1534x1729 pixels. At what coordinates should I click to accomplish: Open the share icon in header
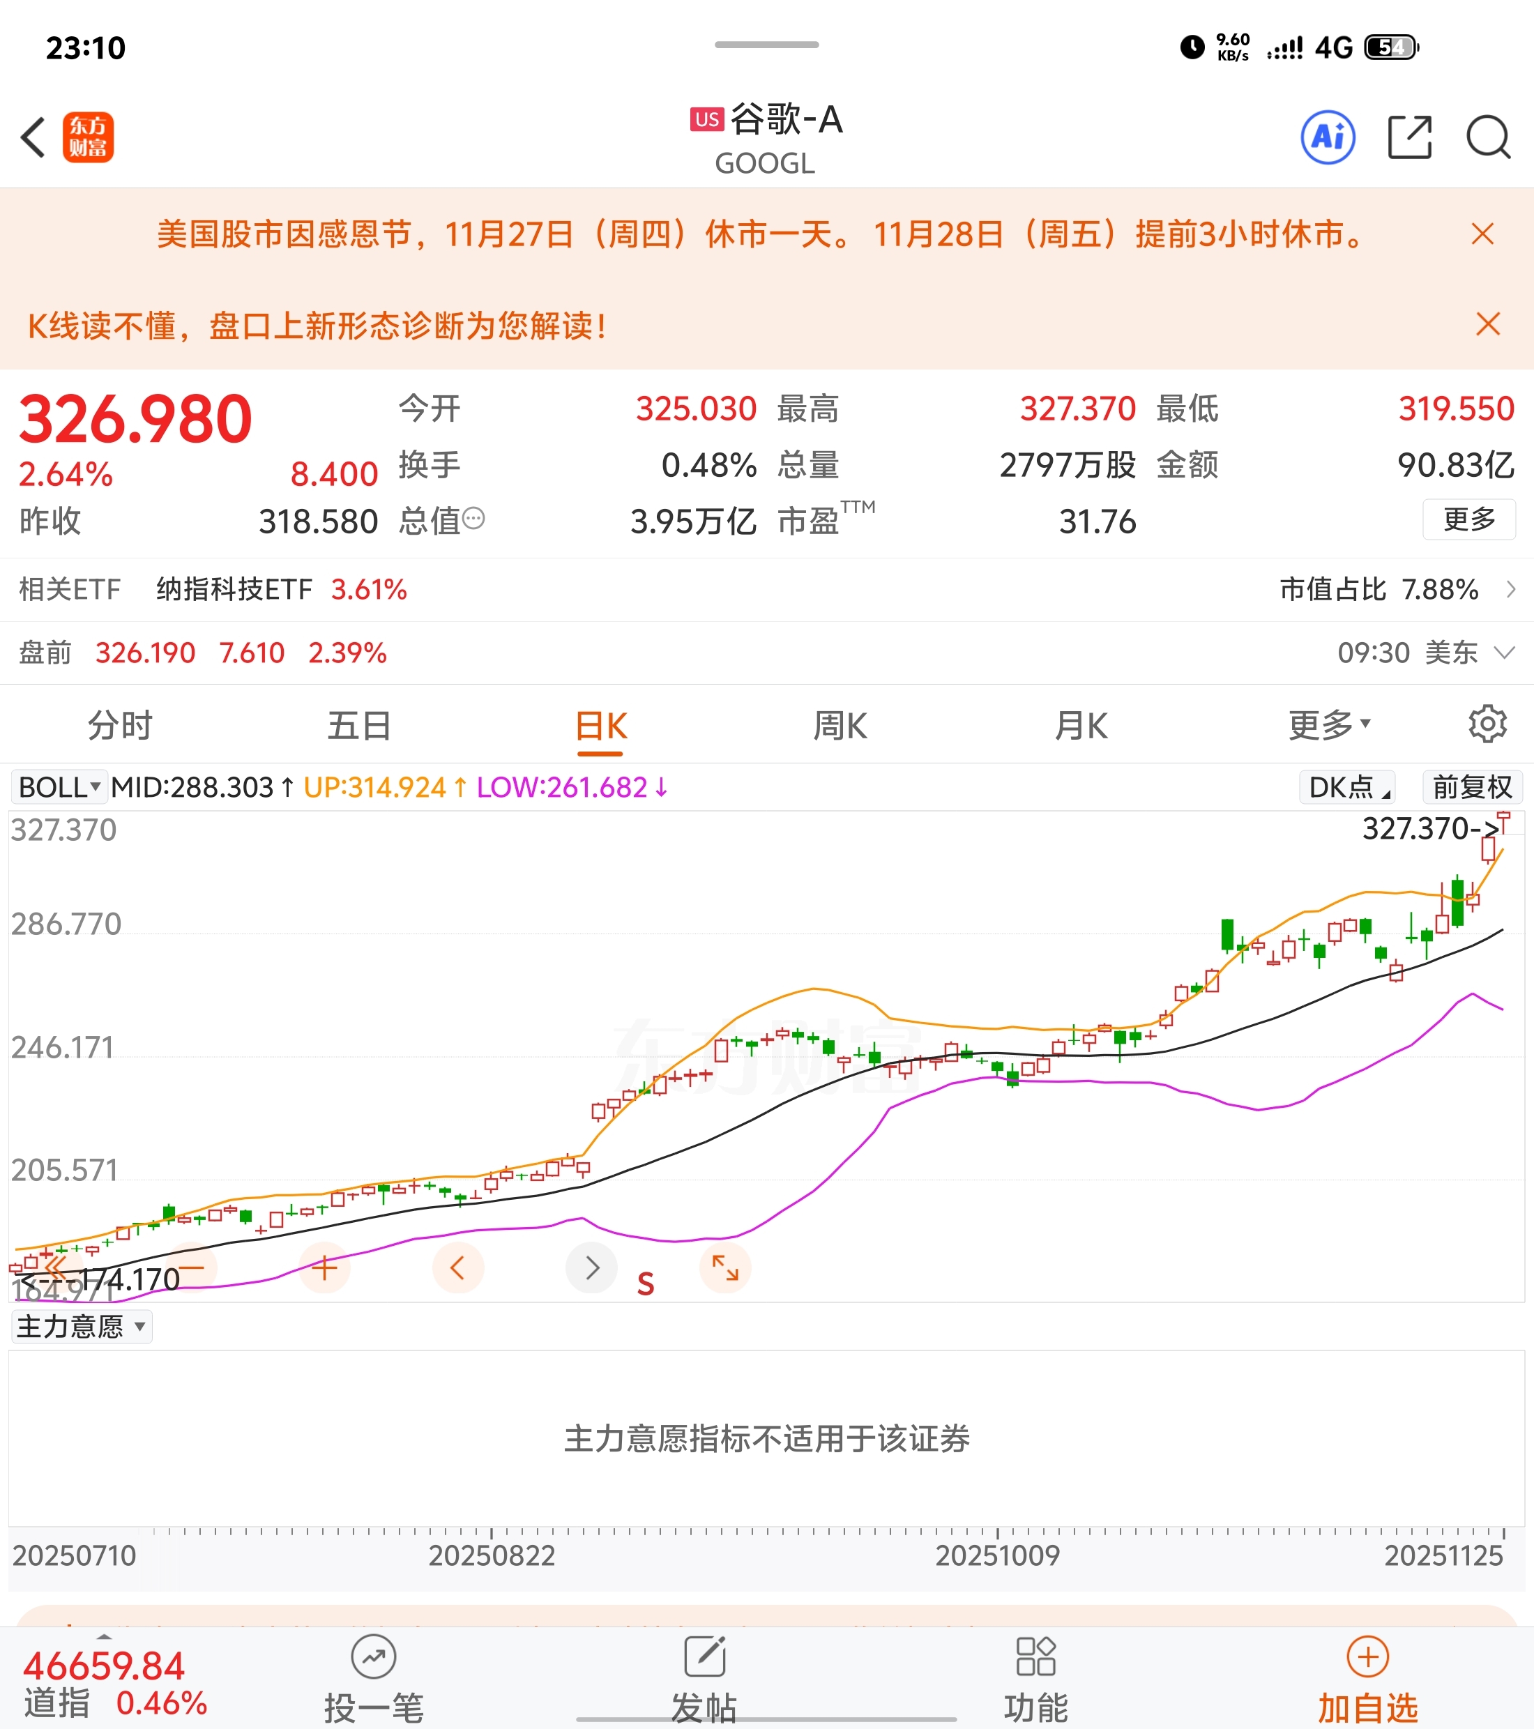tap(1410, 137)
